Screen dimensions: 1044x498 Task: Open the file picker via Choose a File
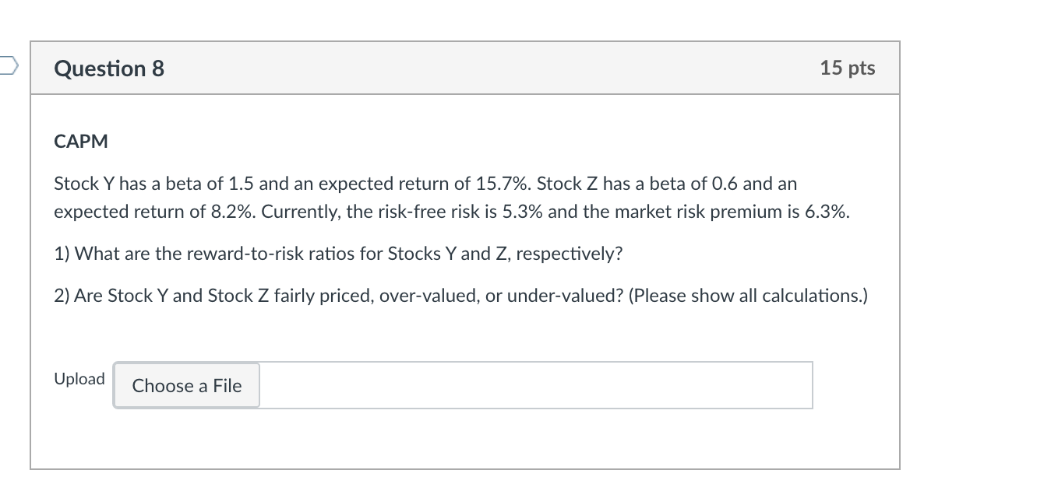[x=186, y=385]
